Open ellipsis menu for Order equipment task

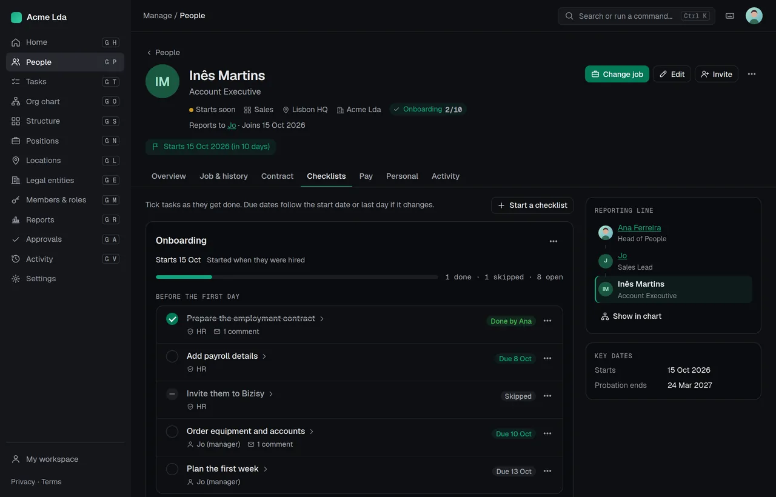point(547,433)
